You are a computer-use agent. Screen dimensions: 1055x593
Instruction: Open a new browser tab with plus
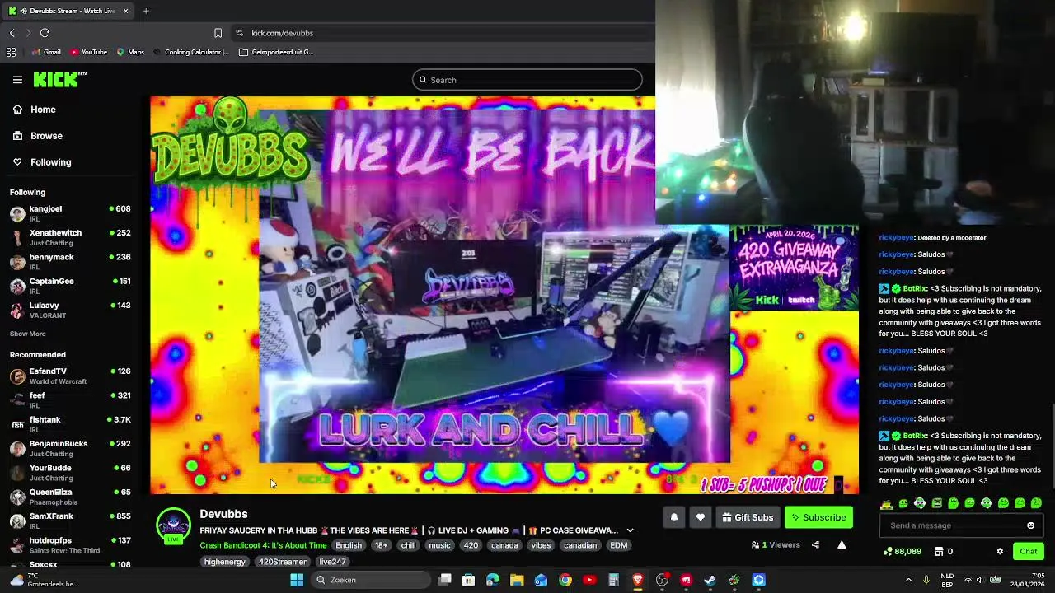(146, 11)
